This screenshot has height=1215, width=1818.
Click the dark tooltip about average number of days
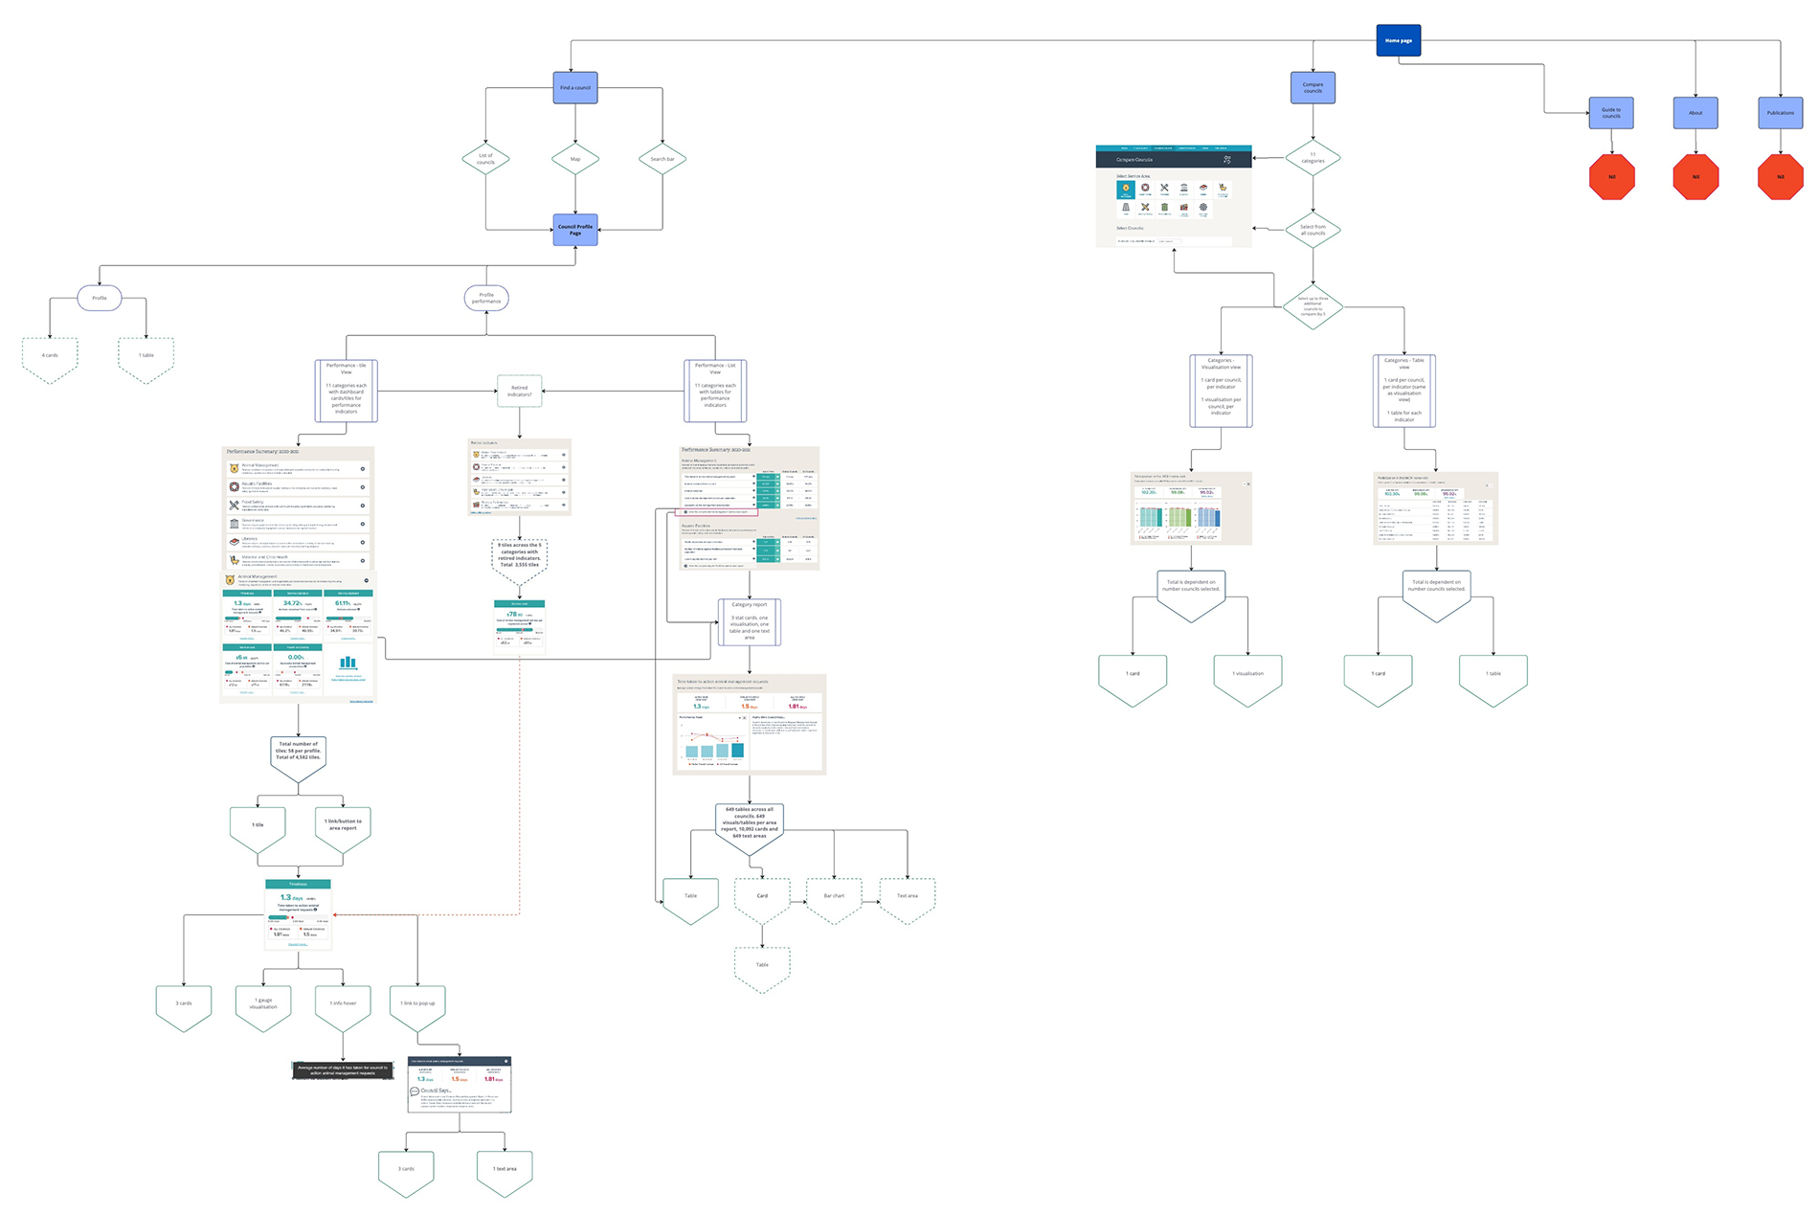tap(343, 1069)
